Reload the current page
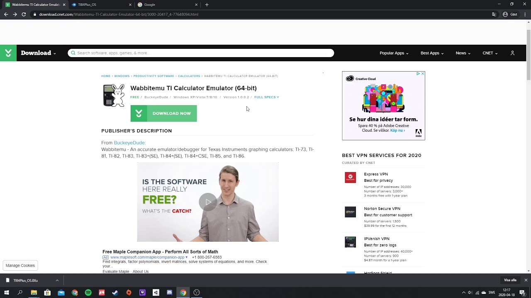Screen dimensions: 531x298 tap(24, 14)
